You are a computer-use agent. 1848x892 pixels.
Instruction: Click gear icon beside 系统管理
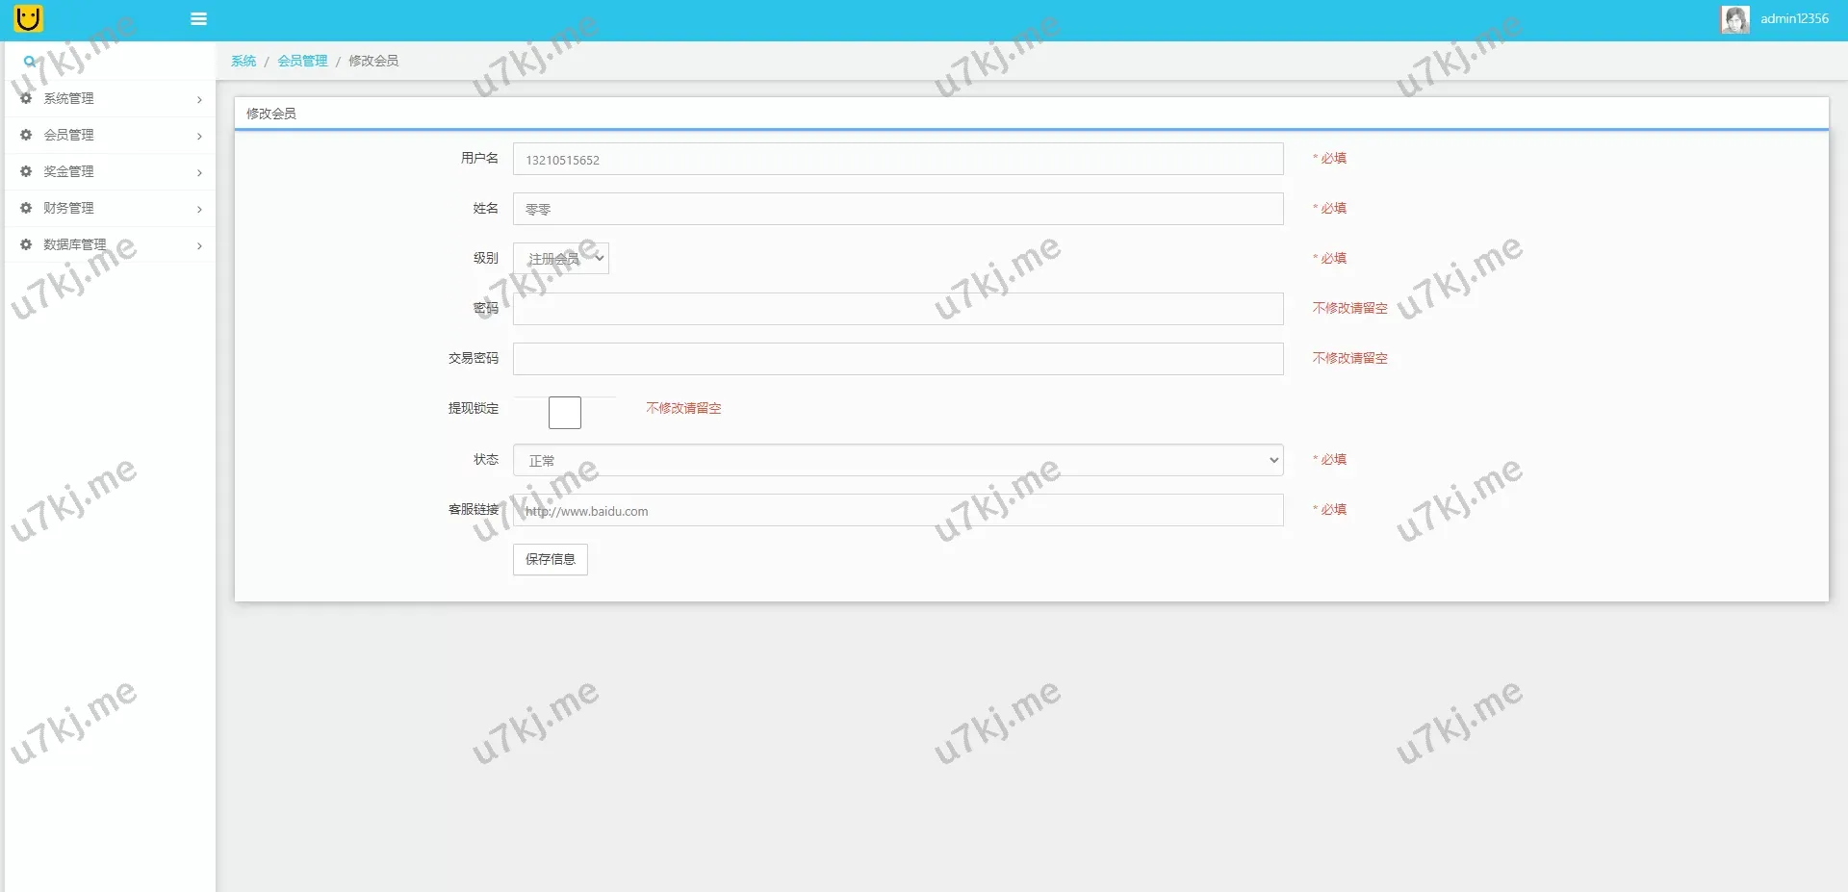(26, 98)
